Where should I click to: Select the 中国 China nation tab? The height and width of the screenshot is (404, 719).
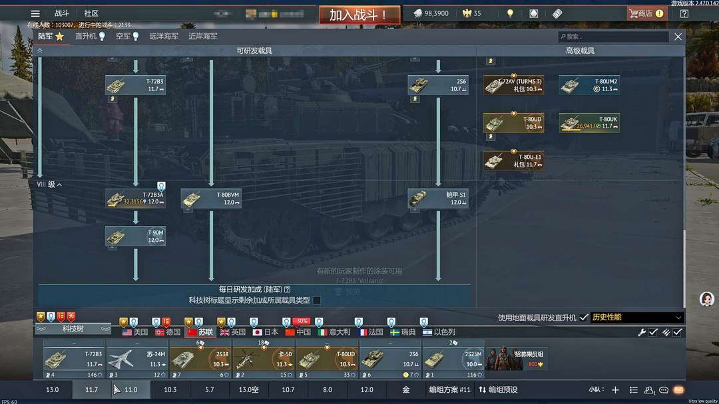[298, 332]
